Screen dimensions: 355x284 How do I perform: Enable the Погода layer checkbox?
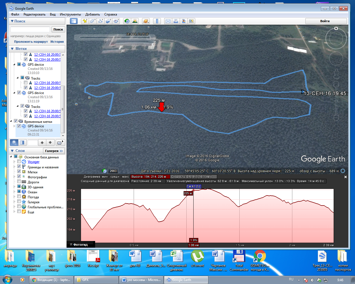tap(19, 197)
